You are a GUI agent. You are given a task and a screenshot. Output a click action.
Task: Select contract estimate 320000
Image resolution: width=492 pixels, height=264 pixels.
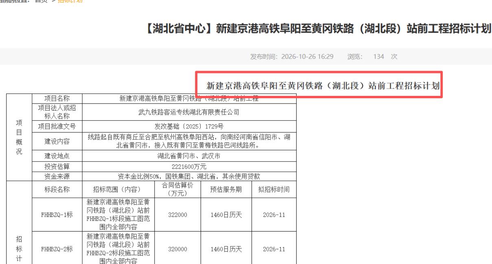tap(178, 249)
